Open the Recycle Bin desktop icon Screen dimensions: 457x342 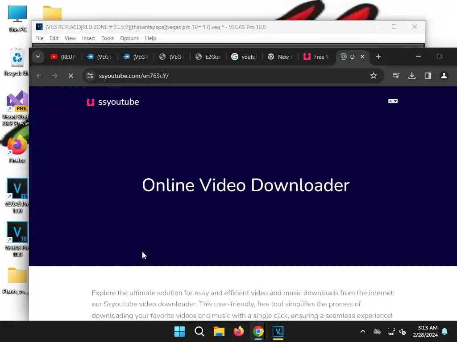click(17, 61)
